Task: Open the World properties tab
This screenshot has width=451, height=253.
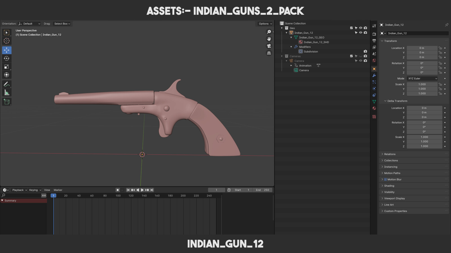Action: pos(374,60)
